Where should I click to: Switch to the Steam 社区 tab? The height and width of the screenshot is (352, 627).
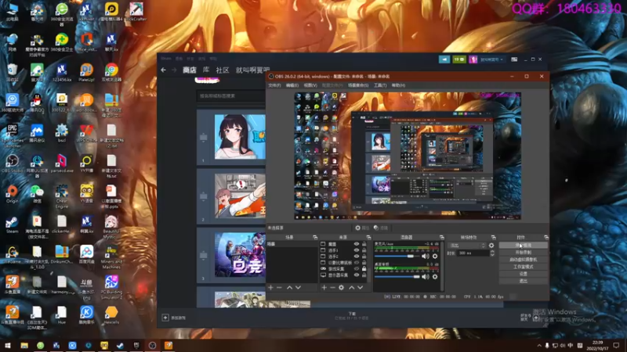tap(223, 70)
